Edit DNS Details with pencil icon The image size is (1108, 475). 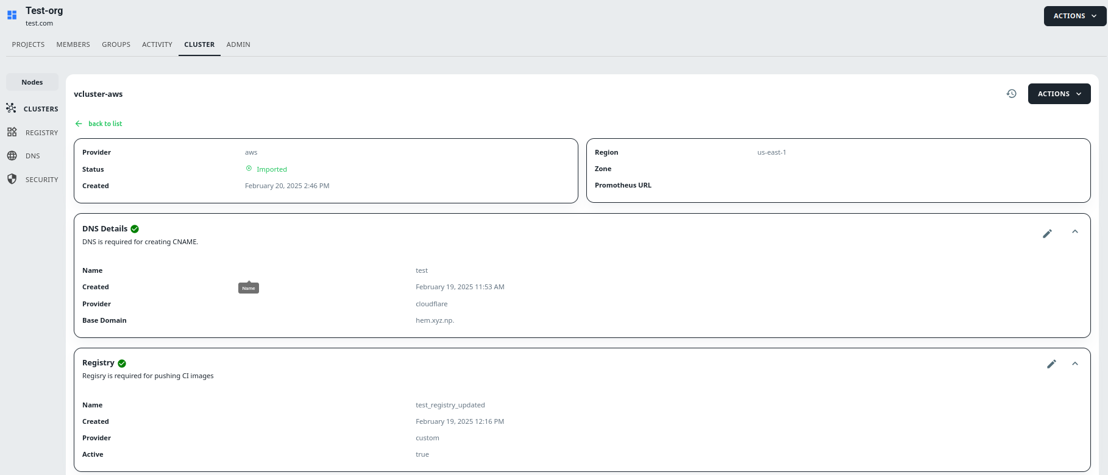tap(1047, 233)
